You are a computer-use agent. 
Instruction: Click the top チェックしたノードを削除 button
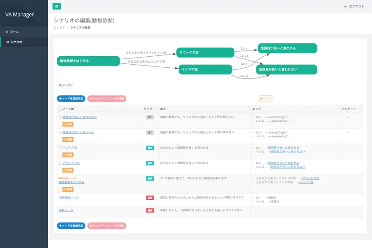[x=107, y=99]
